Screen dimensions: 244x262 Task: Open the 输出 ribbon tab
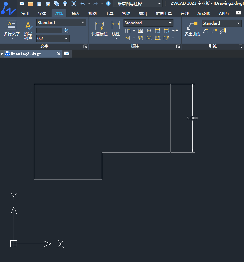[x=143, y=14]
